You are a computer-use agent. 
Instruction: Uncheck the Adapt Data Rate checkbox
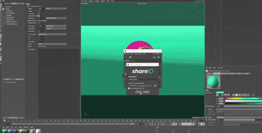[x=39, y=16]
